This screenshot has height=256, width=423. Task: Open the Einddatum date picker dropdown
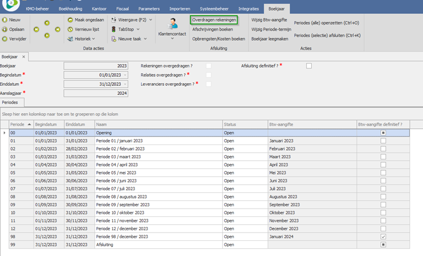tap(124, 84)
